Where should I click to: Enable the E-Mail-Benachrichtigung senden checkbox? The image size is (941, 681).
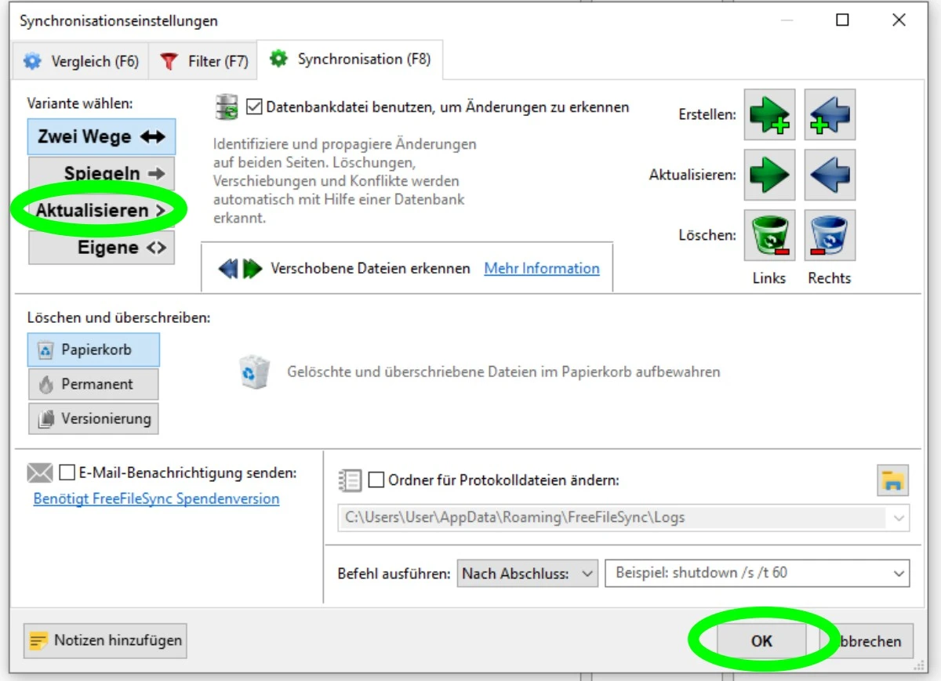coord(67,473)
